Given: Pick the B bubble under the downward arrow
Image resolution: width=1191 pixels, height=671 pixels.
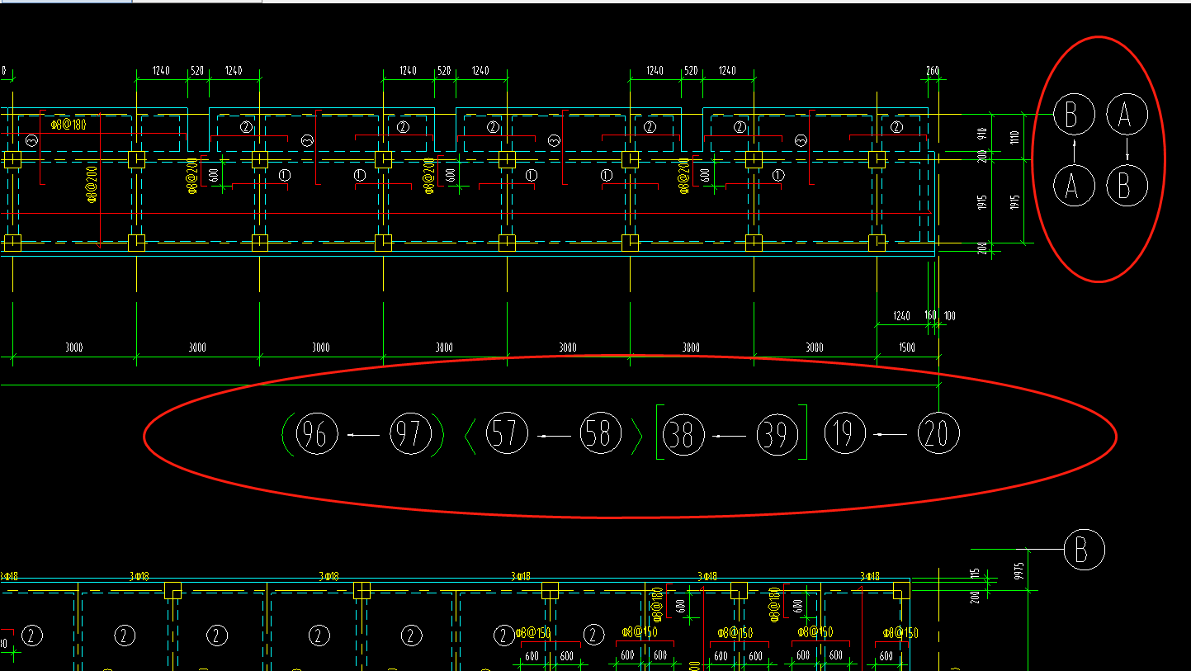Looking at the screenshot, I should point(1127,186).
